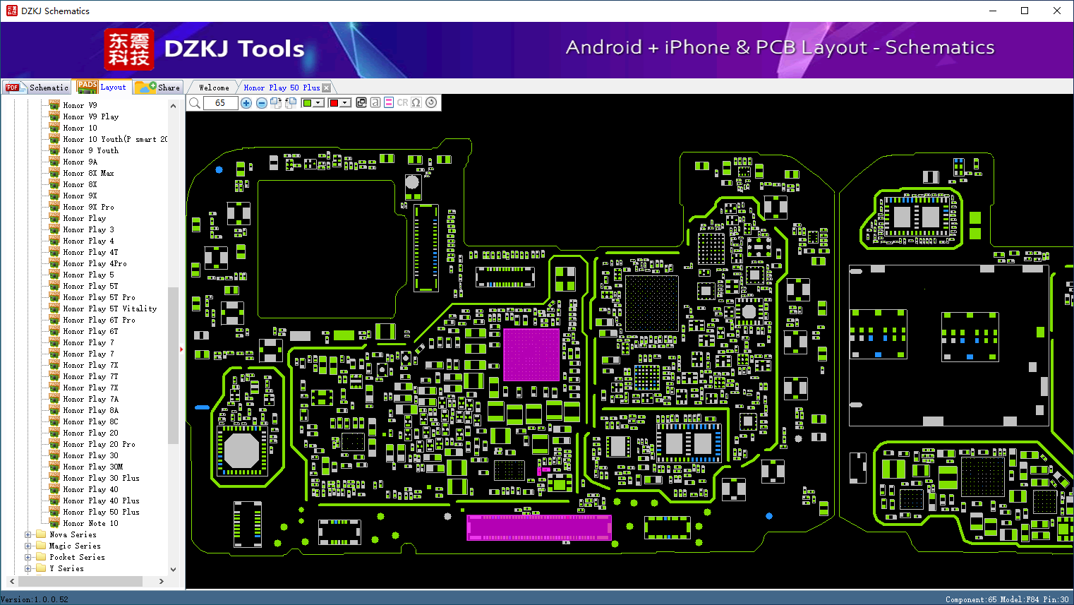Click the red DZKJ logo in the banner
Screen dimensions: 1074x605
[x=128, y=49]
